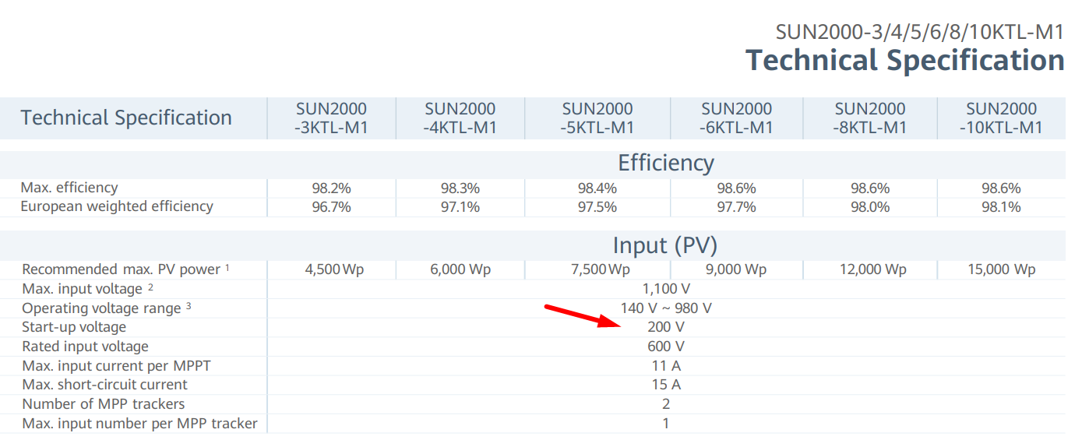Click the 200 V start-up voltage value
Viewport: 1082px width, 447px height.
point(665,327)
